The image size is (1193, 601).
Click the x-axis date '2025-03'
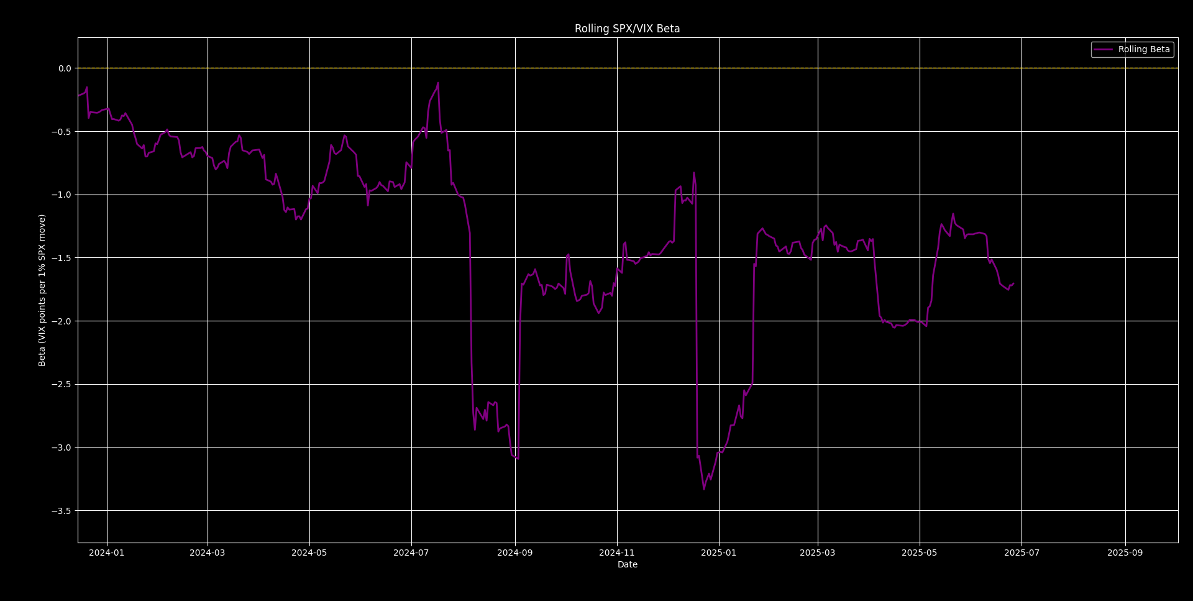(x=818, y=553)
